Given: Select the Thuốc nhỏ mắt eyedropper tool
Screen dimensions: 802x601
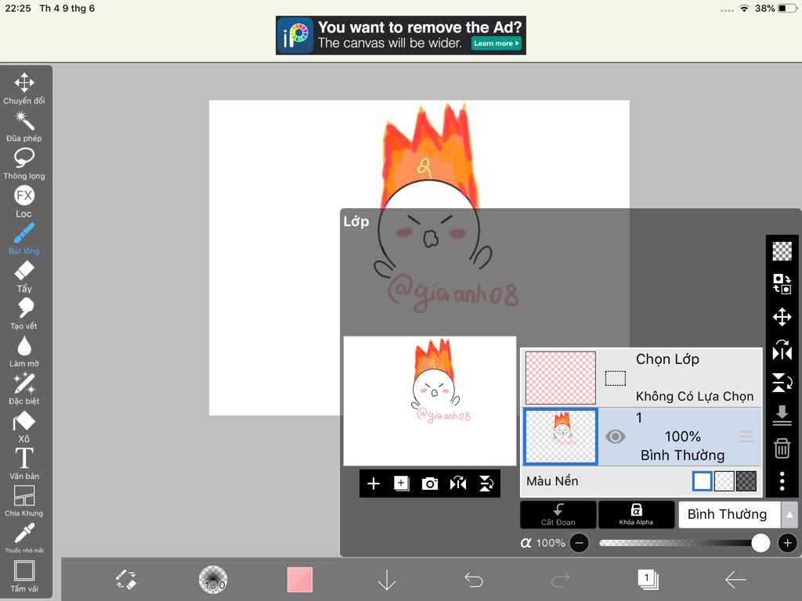Looking at the screenshot, I should pos(24,538).
